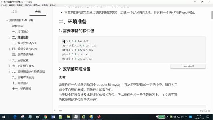Click the php-5.6.11.tar.xz line
213x120 pixels.
[x=75, y=54]
